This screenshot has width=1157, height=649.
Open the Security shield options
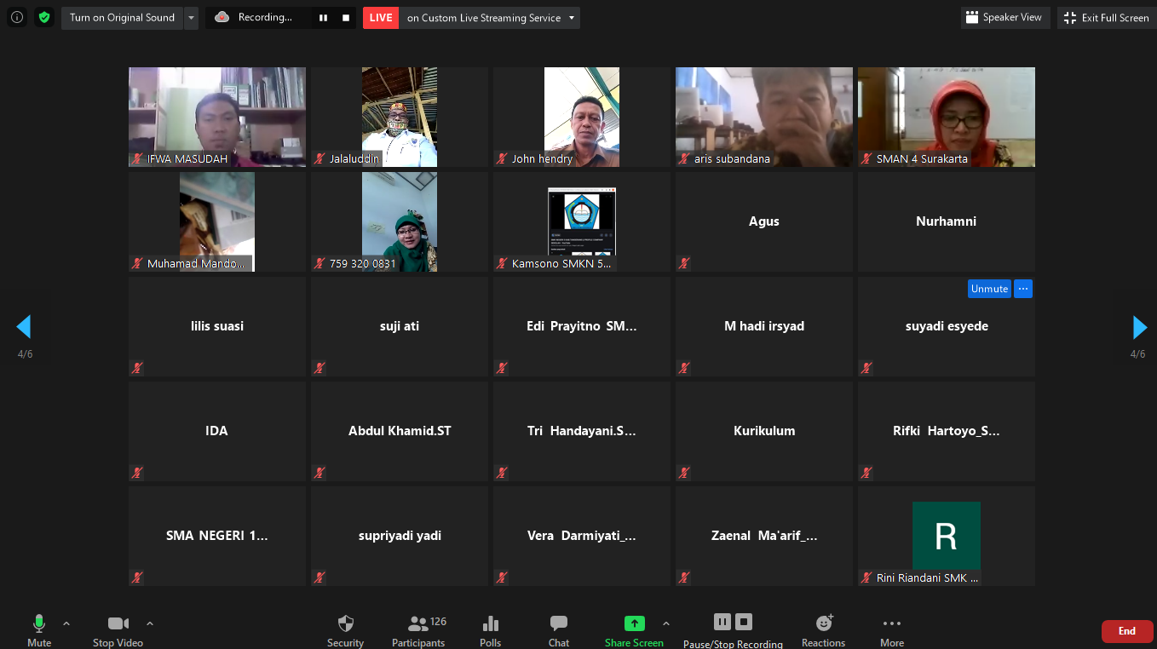click(x=345, y=630)
